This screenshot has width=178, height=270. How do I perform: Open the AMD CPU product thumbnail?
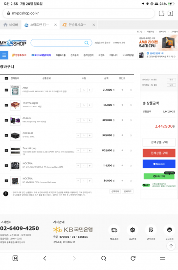(x=15, y=90)
